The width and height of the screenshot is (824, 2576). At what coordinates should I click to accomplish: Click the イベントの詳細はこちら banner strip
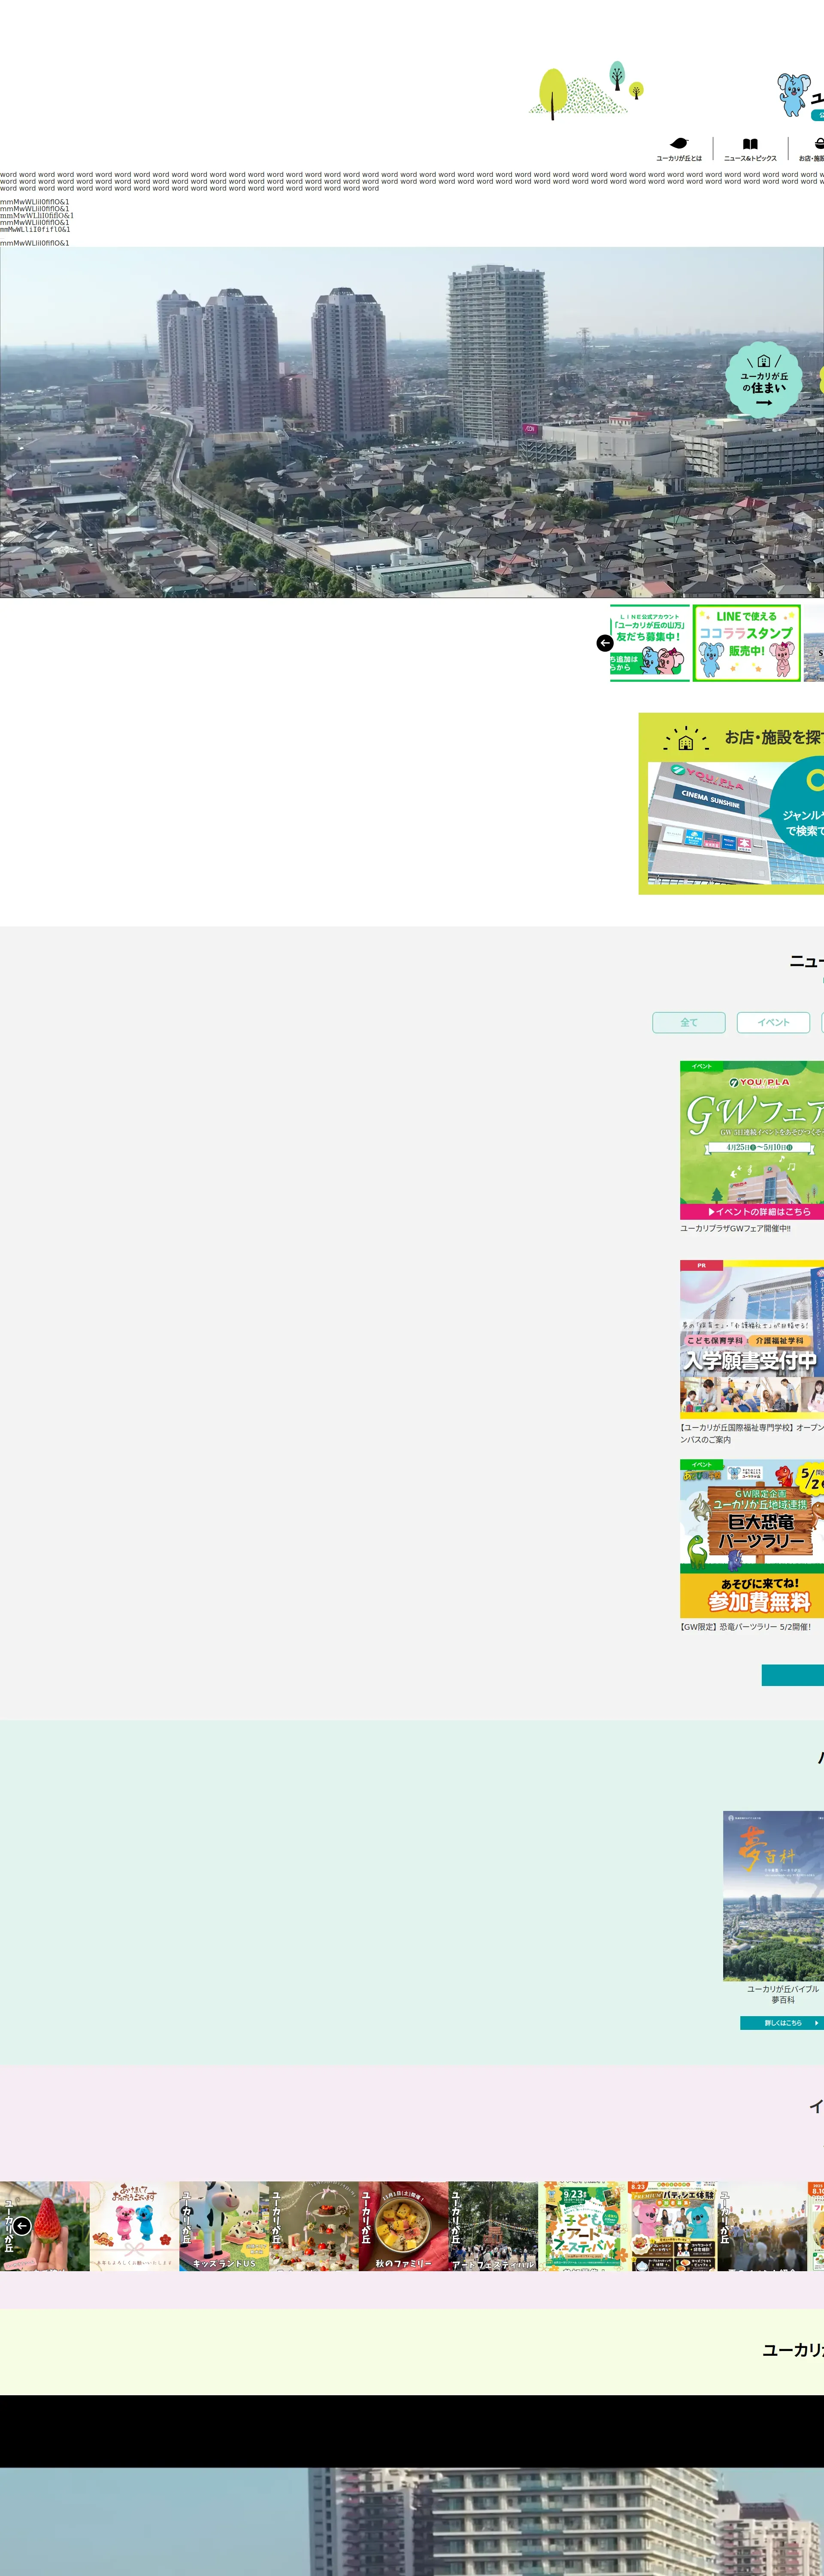[x=752, y=1211]
